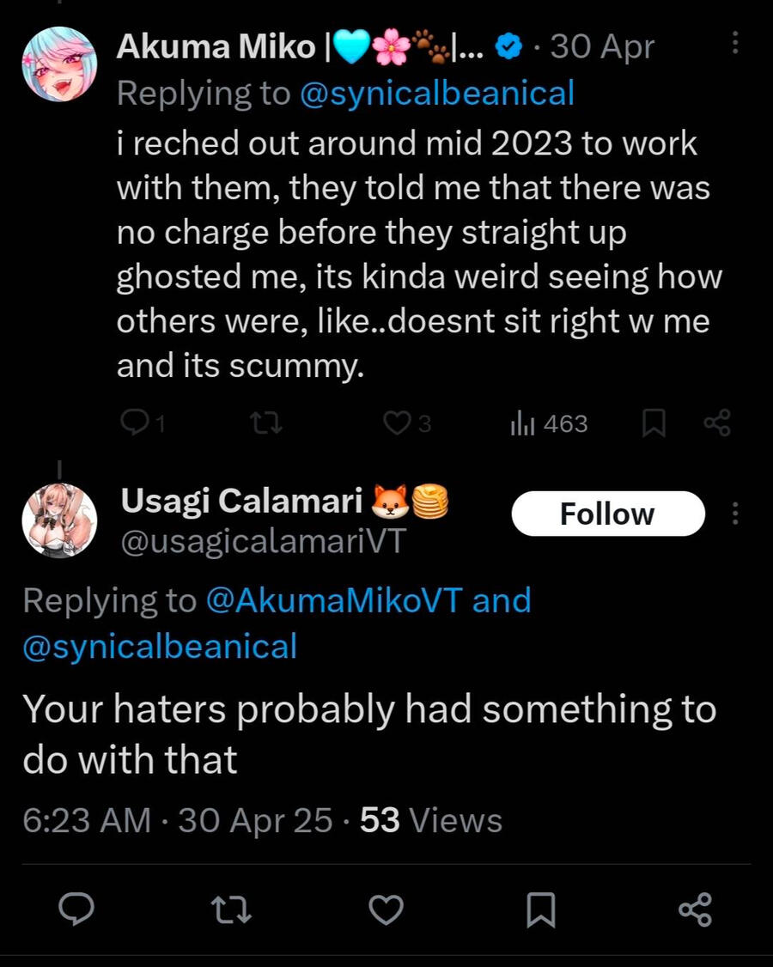The height and width of the screenshot is (967, 773).
Task: Like Usagi Calamari's tweet
Action: (386, 909)
